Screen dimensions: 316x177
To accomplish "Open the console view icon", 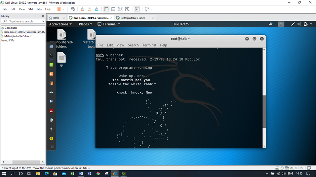I will point(137,9).
